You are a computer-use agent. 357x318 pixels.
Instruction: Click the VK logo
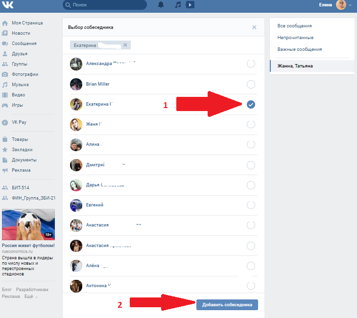7,5
